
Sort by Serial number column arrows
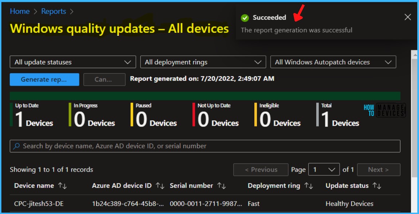[x=222, y=186]
